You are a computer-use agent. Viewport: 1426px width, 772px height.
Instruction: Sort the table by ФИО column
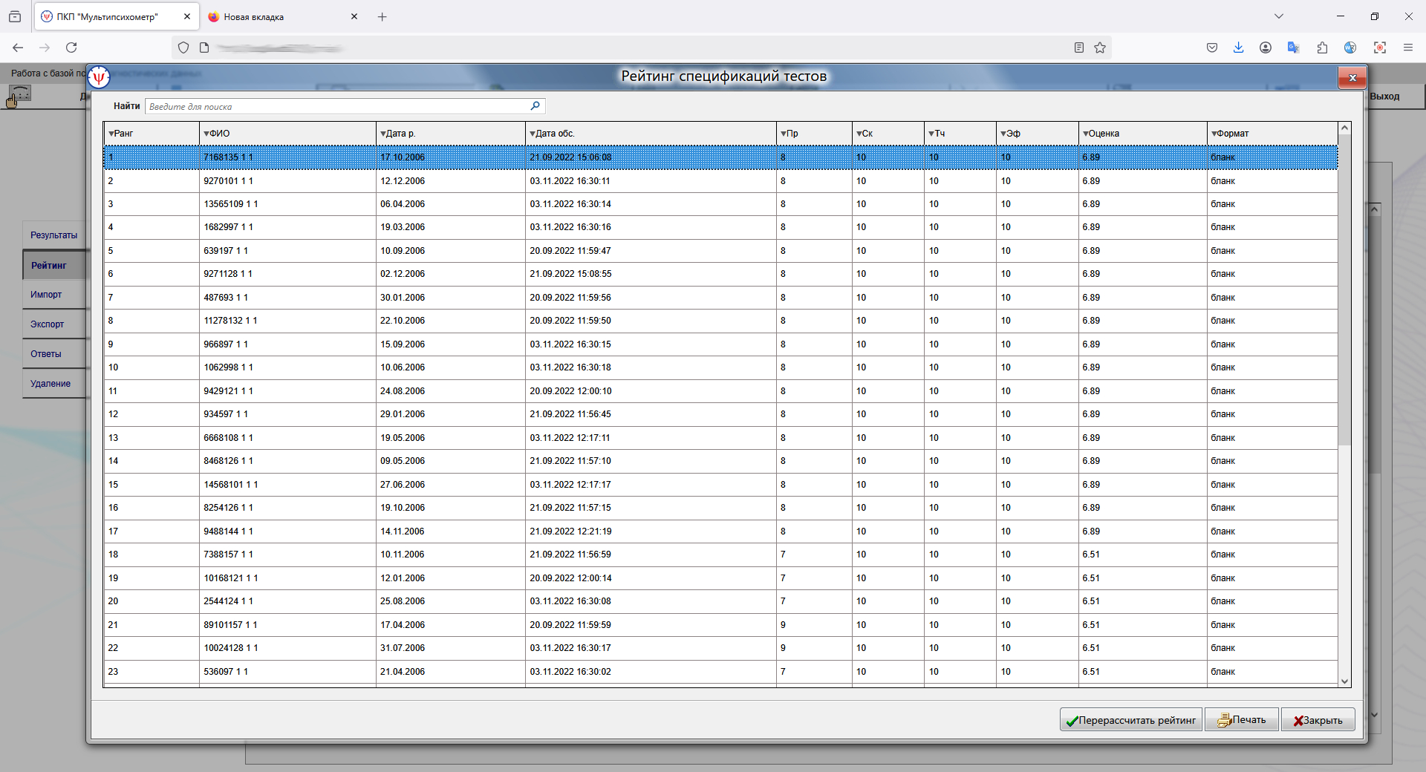[x=218, y=134]
